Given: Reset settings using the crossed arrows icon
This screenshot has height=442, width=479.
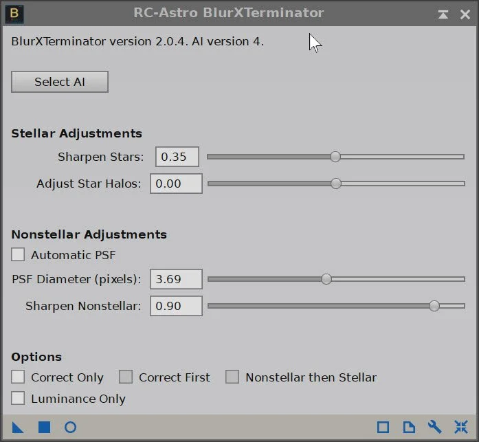Looking at the screenshot, I should coord(461,427).
